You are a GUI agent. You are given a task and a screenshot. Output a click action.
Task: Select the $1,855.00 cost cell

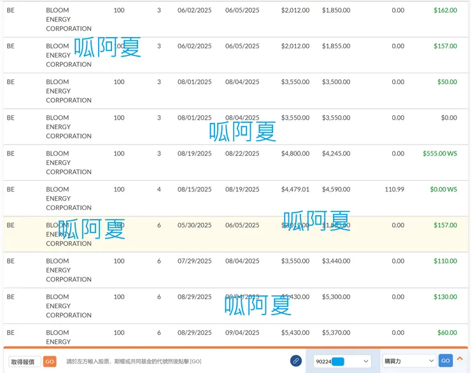click(336, 46)
